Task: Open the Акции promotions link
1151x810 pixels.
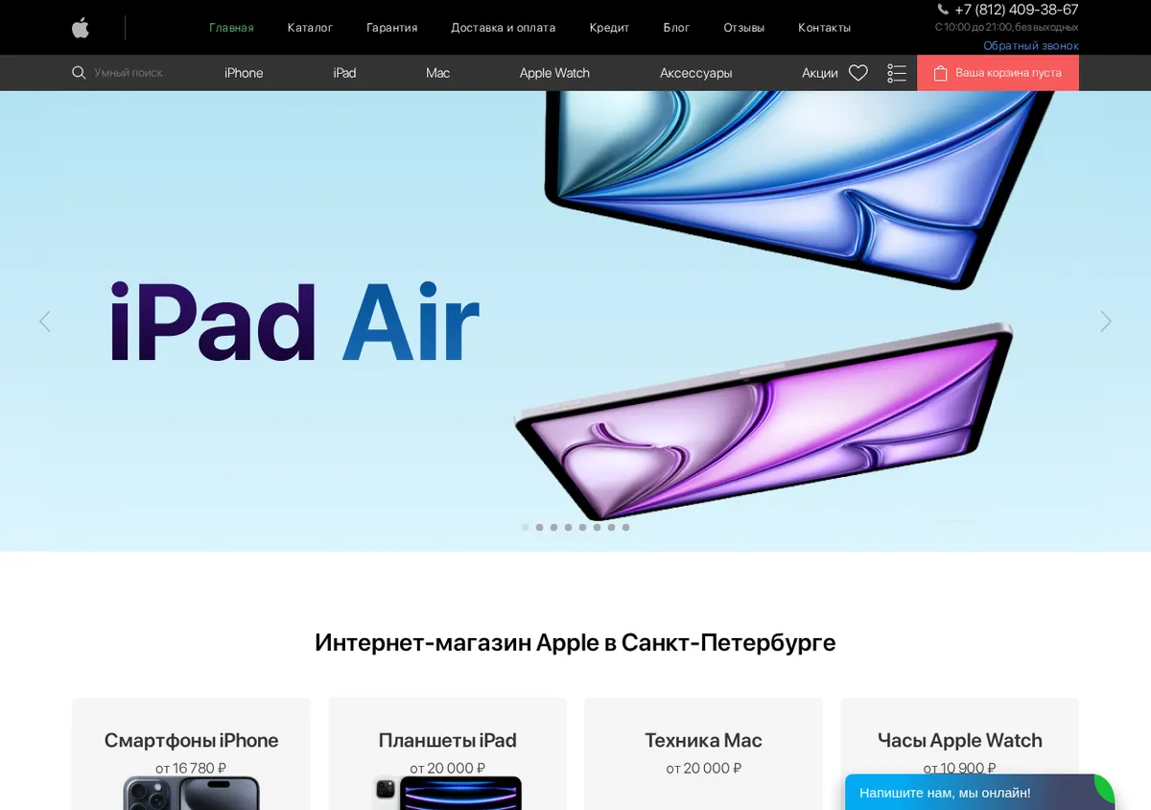Action: pyautogui.click(x=820, y=73)
